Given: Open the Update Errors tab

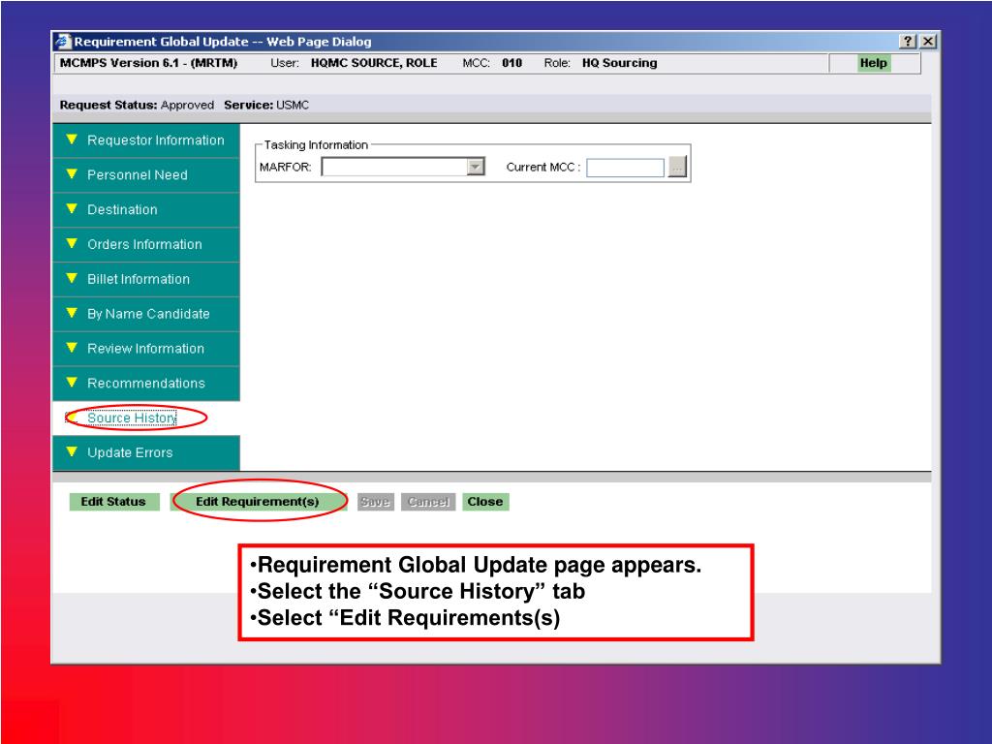Looking at the screenshot, I should [146, 453].
